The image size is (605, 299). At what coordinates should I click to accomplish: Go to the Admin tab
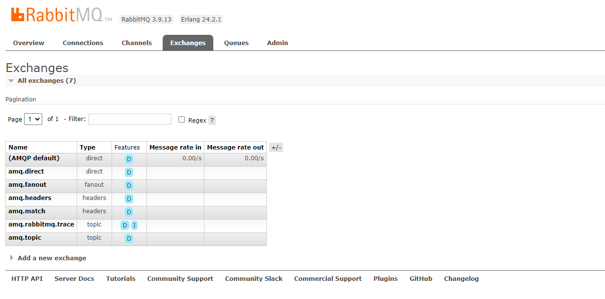278,43
